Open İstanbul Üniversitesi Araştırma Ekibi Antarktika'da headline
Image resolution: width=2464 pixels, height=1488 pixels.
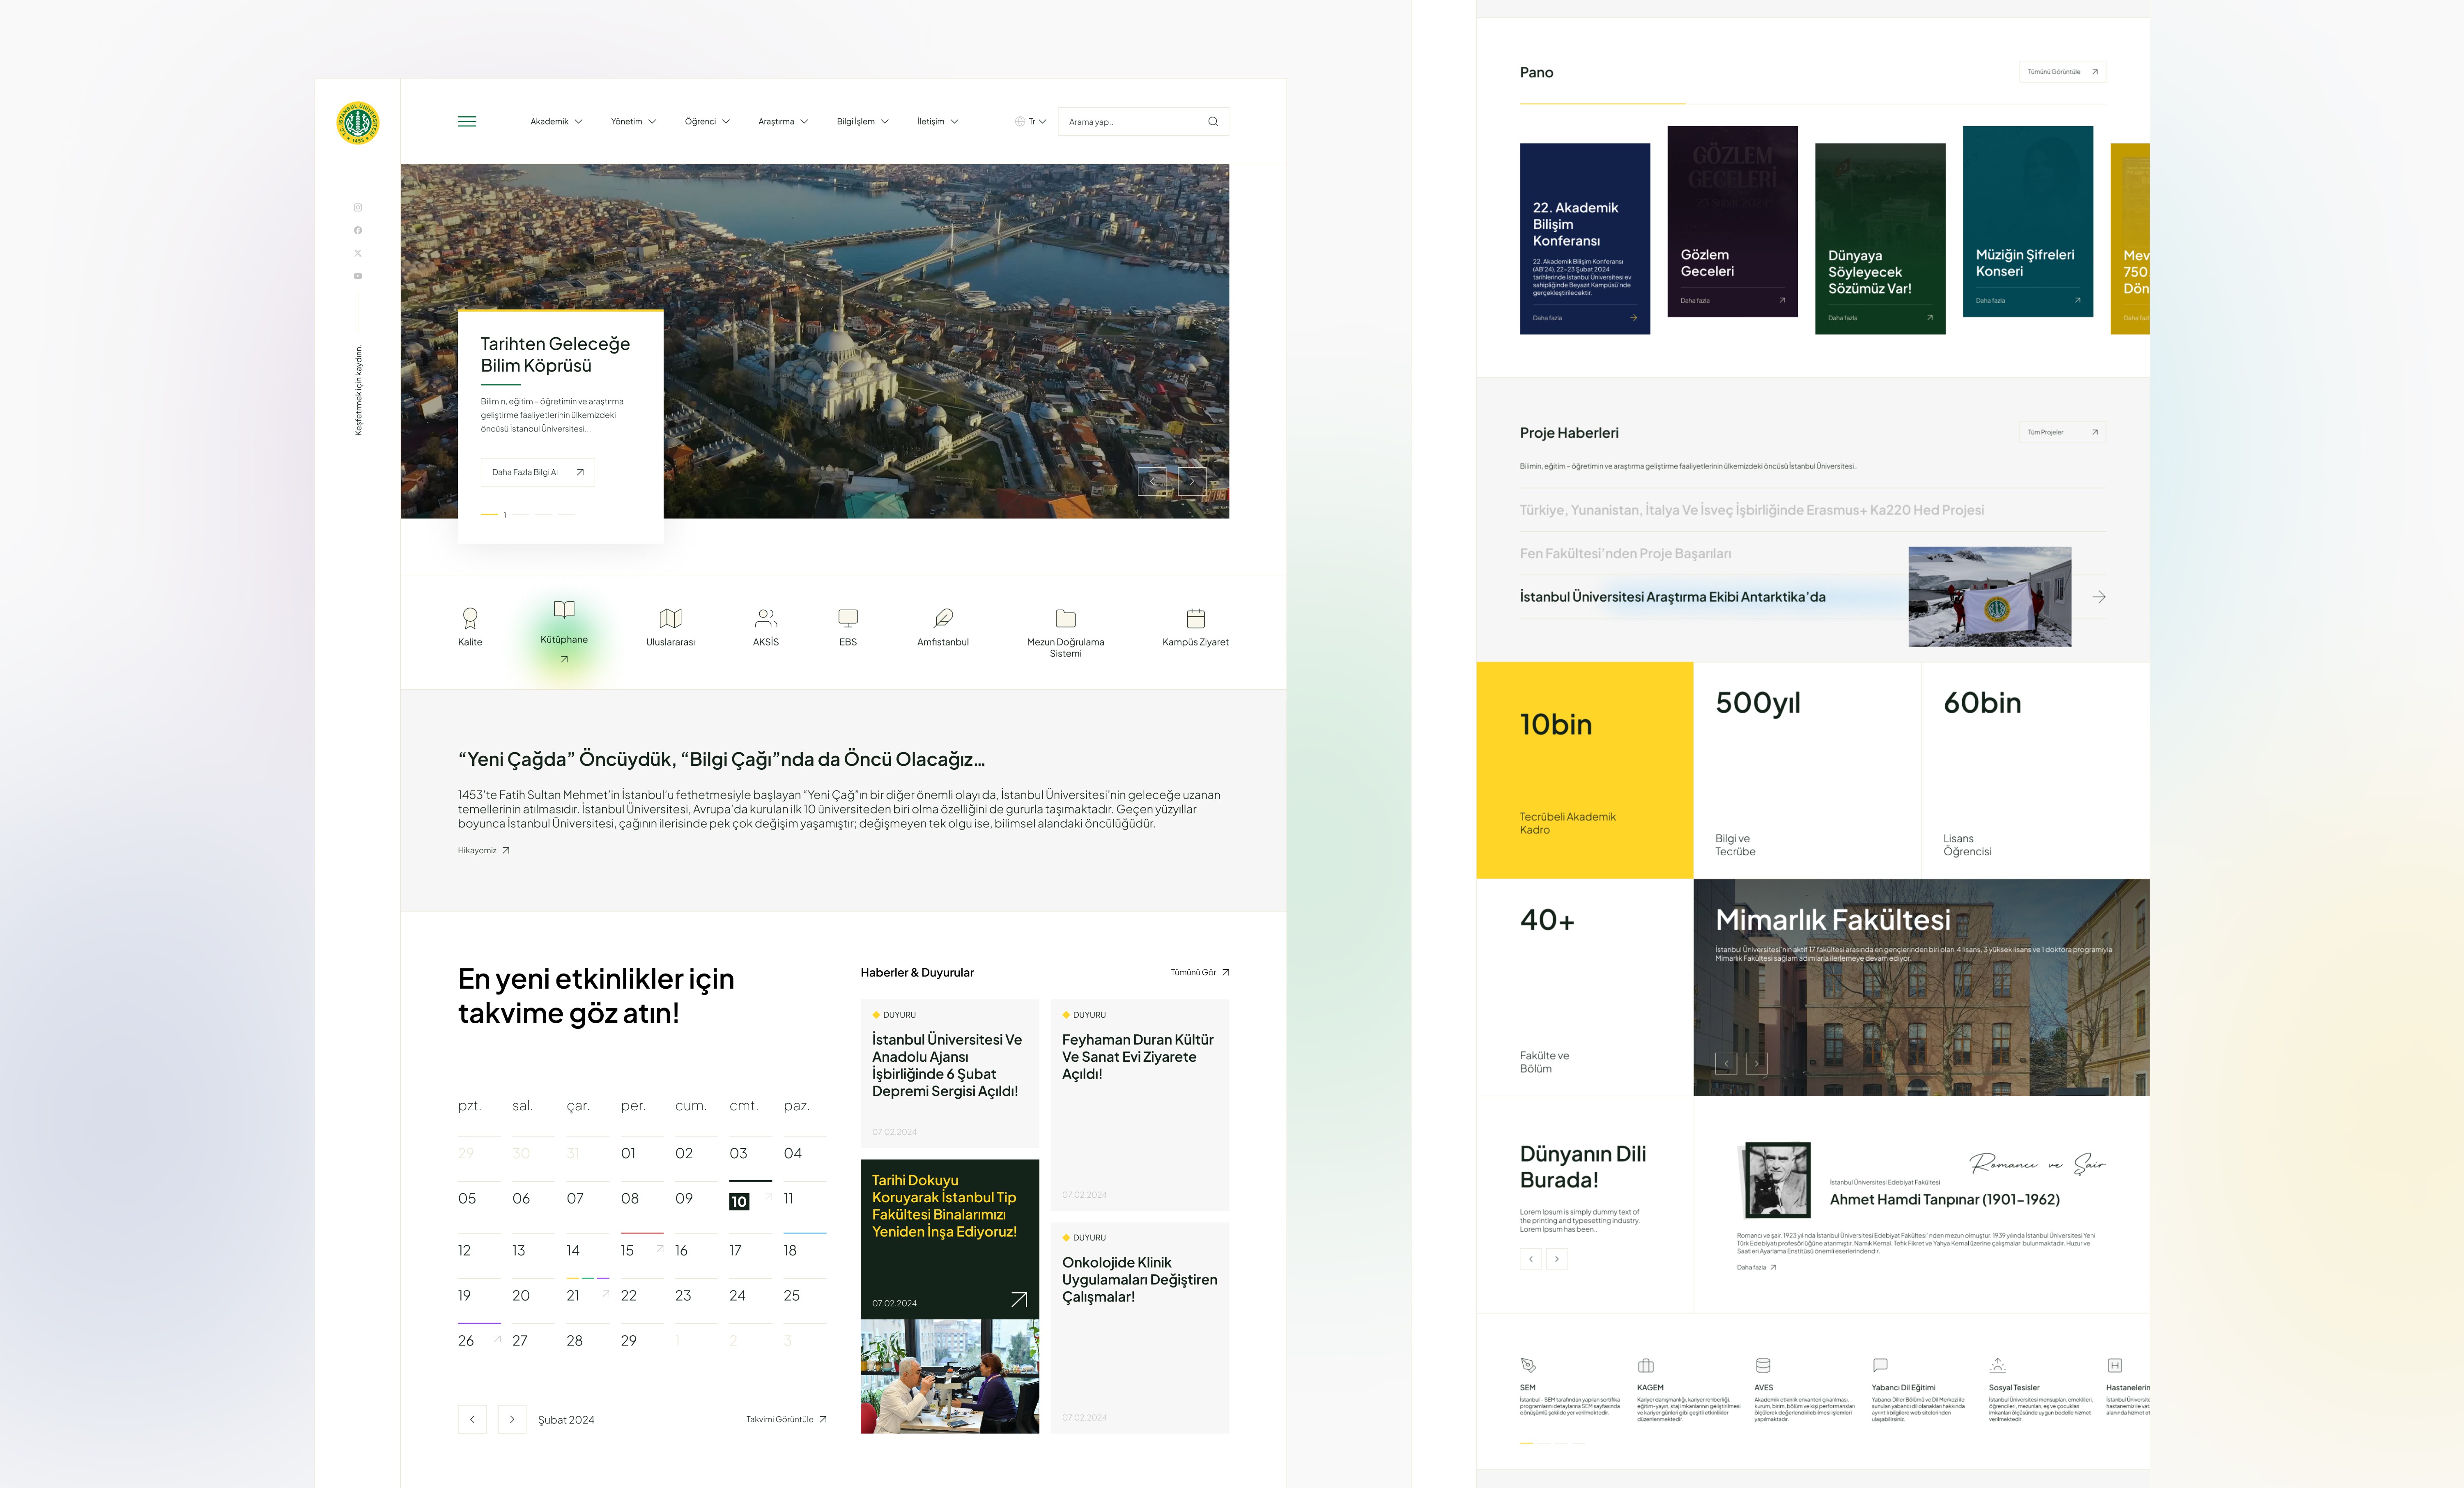tap(1673, 597)
